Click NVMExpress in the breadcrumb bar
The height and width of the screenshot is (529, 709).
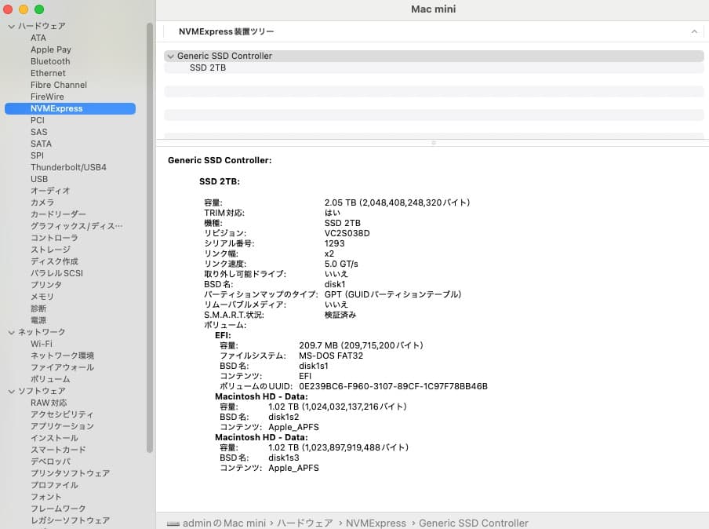tap(376, 523)
